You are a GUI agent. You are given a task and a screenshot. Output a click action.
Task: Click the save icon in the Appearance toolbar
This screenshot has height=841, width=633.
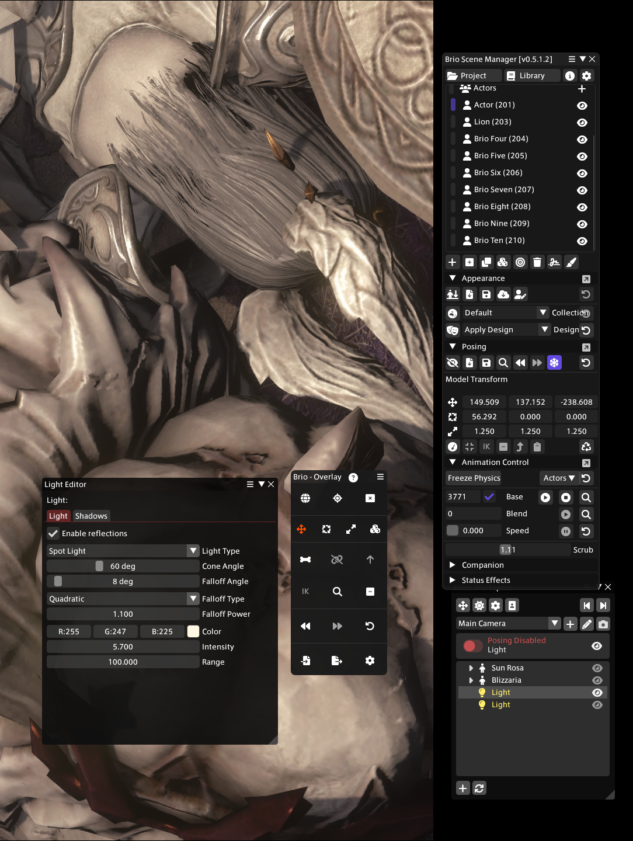[x=486, y=294]
